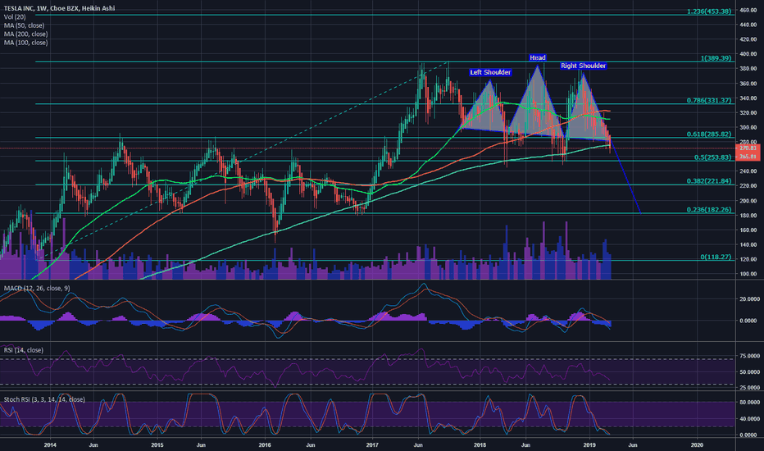Viewport: 764px width, 451px height.
Task: Select the 0.5(253.83) Fibonacci level label
Action: (x=713, y=157)
